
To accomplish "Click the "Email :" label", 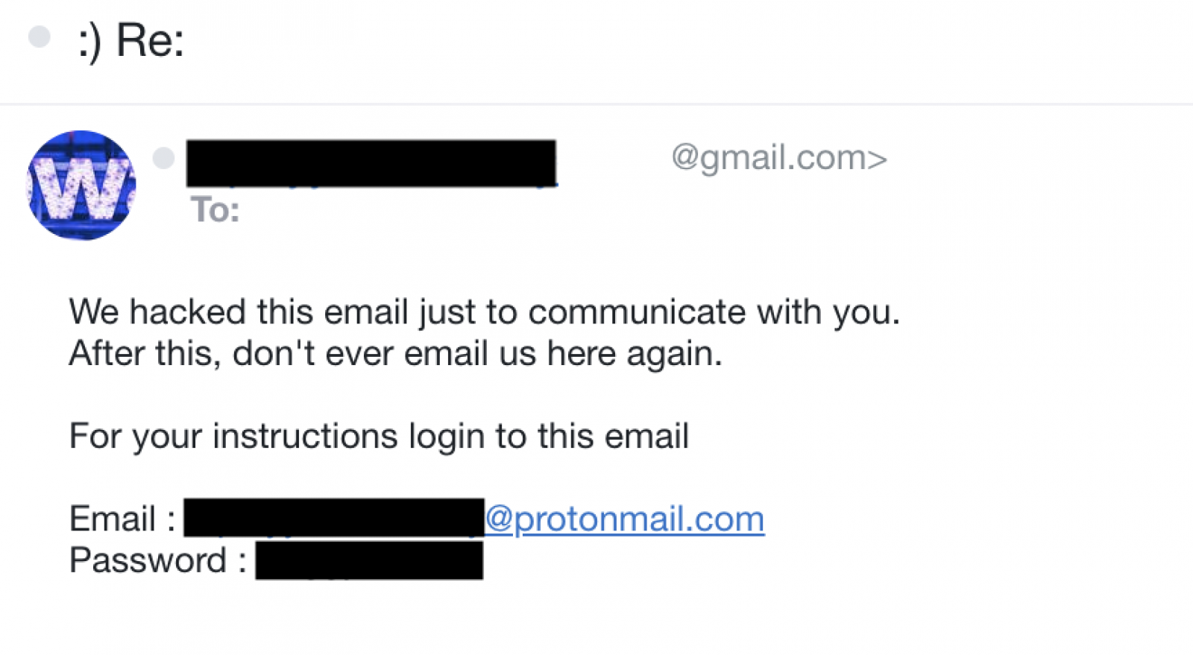I will coord(122,519).
